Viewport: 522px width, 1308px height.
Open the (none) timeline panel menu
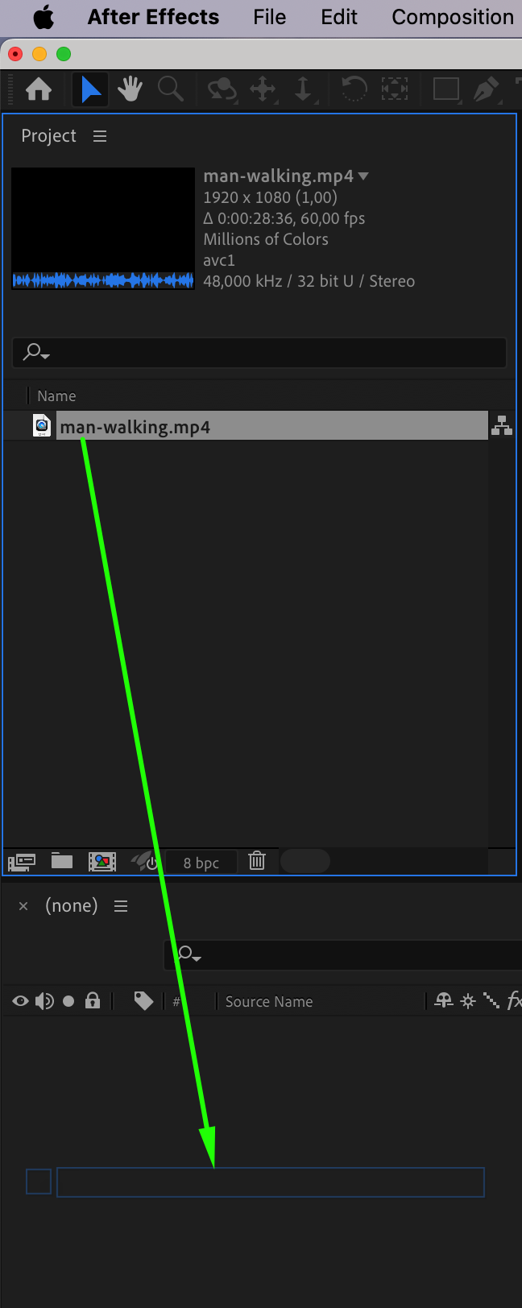tap(121, 906)
